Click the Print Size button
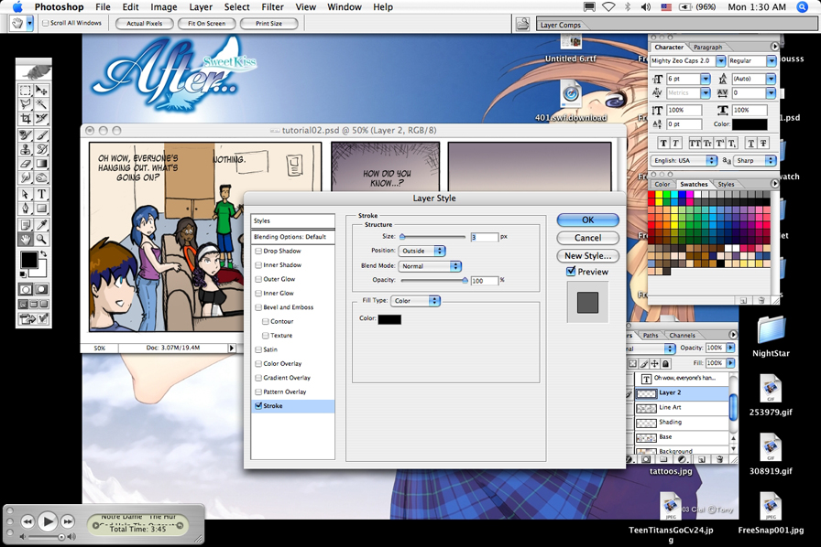The width and height of the screenshot is (821, 547). [x=268, y=24]
